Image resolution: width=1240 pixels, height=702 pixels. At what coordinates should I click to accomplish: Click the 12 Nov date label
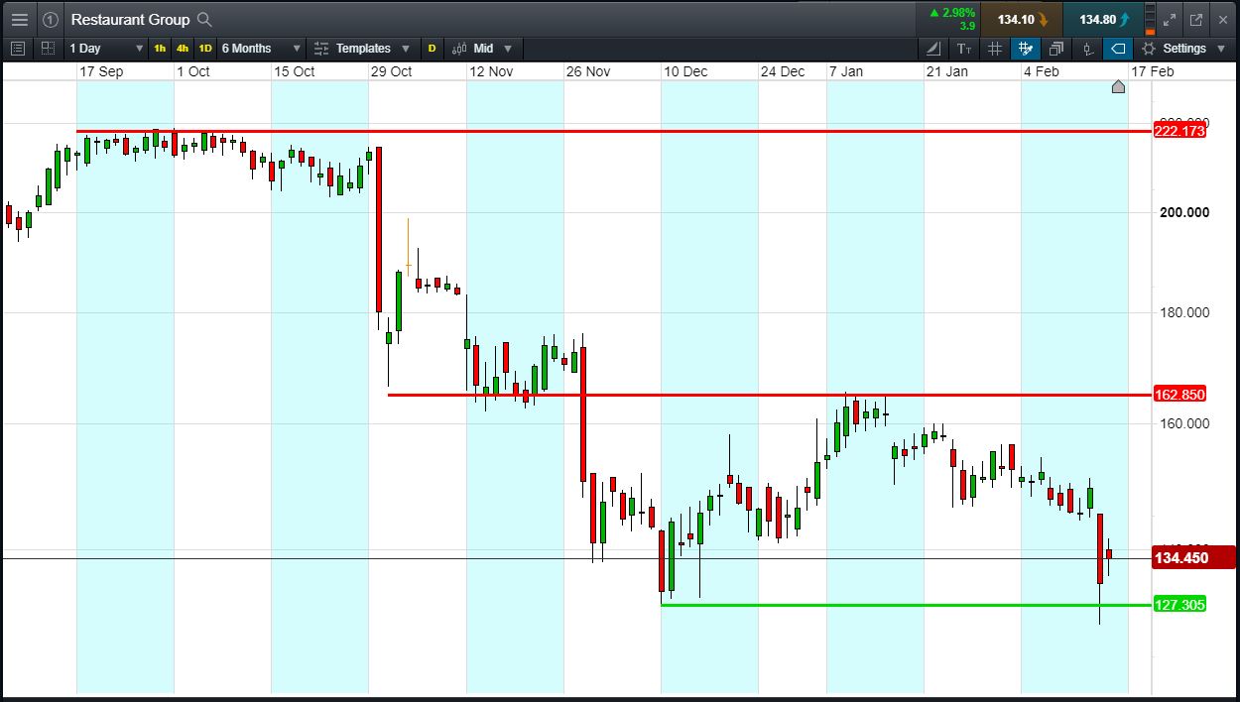pos(490,71)
